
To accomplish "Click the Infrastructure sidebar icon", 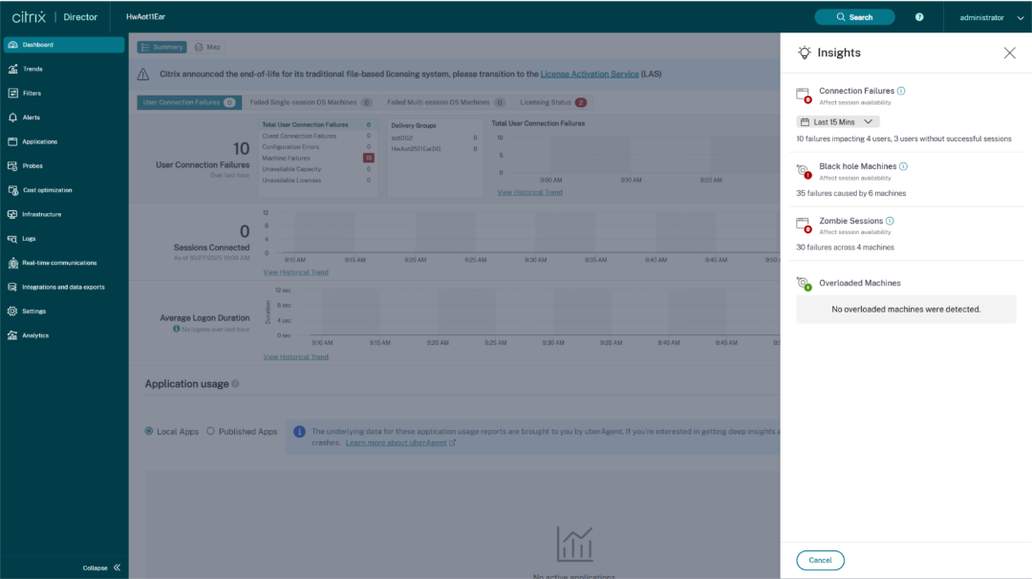I will pos(12,214).
